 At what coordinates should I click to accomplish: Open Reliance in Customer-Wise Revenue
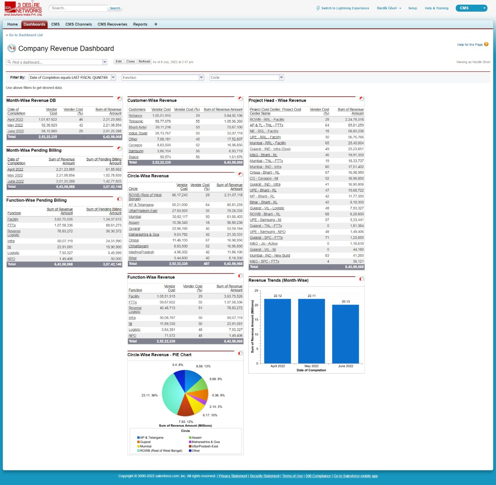click(136, 116)
